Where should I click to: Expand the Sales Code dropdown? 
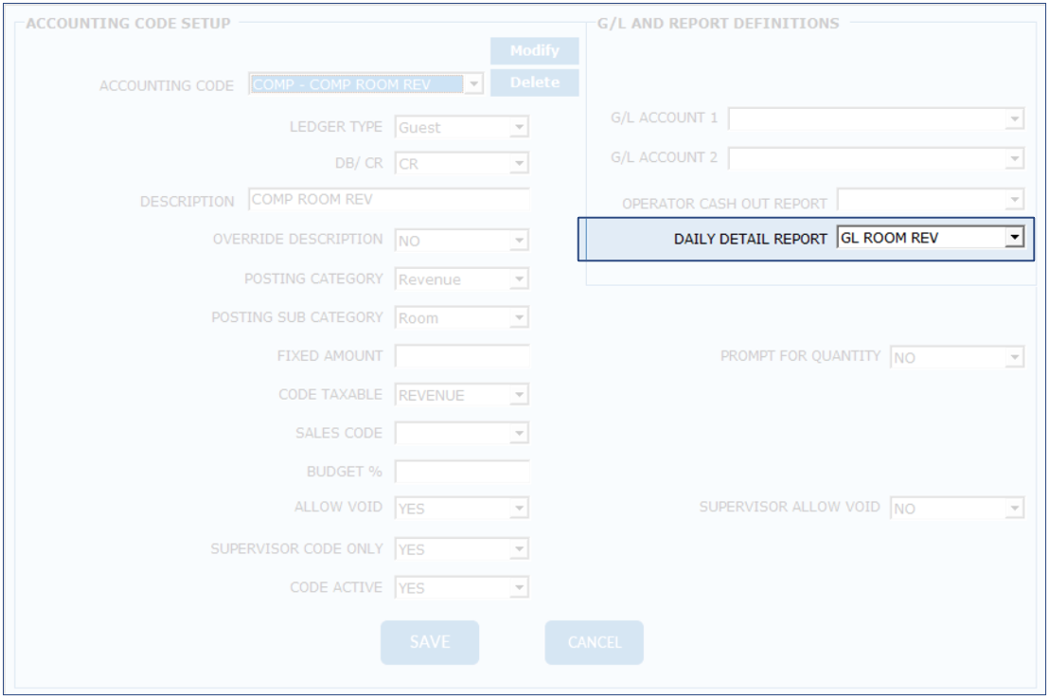518,434
